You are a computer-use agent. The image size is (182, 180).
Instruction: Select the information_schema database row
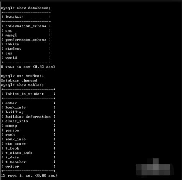[26, 26]
